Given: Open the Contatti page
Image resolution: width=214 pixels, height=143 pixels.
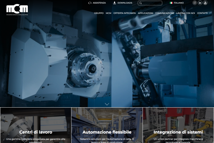Looking at the screenshot, I should tap(202, 13).
